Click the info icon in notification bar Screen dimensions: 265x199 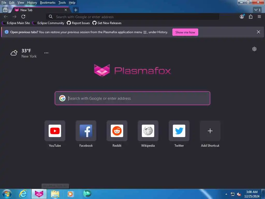tap(6, 32)
